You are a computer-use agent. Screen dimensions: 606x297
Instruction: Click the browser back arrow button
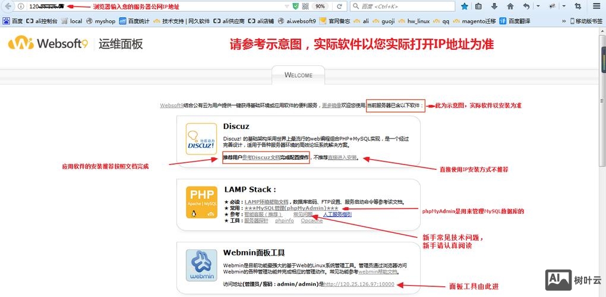coord(8,6)
